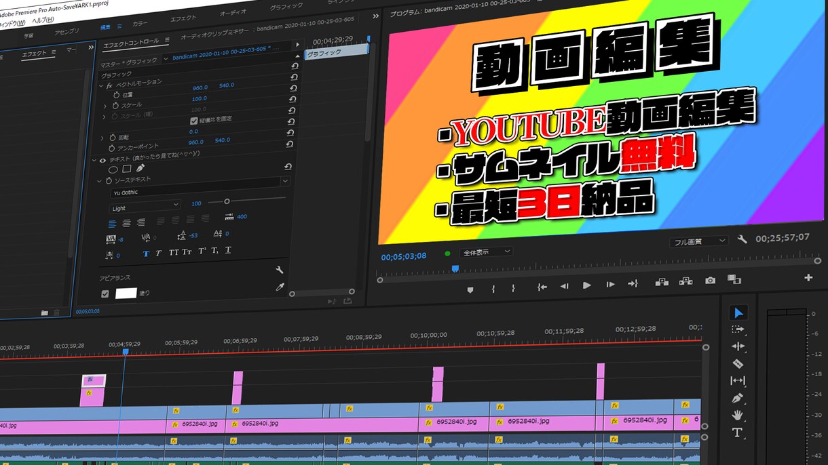The image size is (828, 465).
Task: Select the Hand tool
Action: point(738,415)
